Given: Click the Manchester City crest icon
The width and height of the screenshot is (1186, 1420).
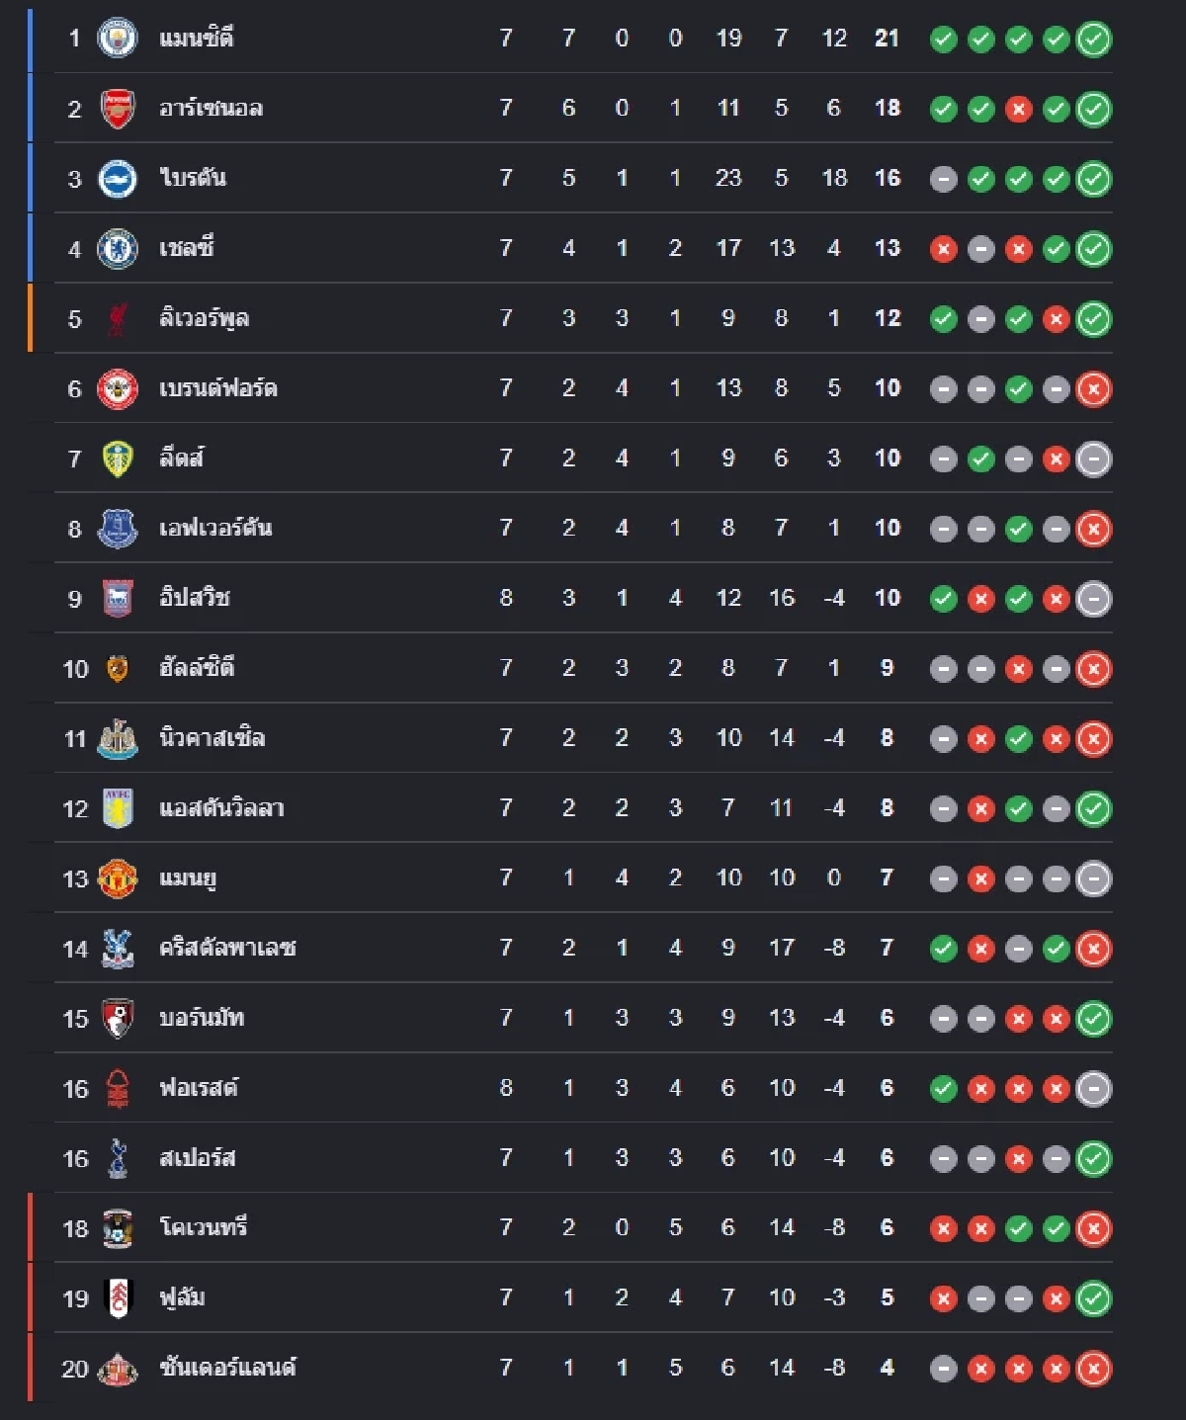Looking at the screenshot, I should 118,39.
